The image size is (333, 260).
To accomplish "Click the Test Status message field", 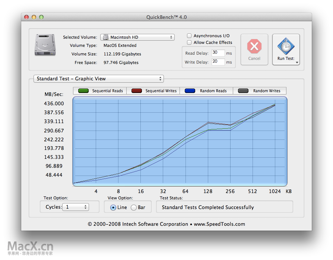I will tap(225, 207).
